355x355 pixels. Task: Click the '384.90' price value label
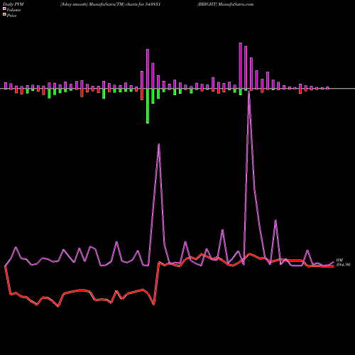(x=343, y=265)
